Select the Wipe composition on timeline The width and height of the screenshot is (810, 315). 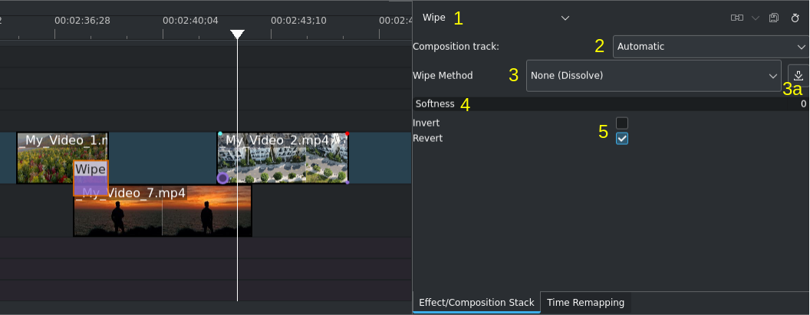click(91, 178)
